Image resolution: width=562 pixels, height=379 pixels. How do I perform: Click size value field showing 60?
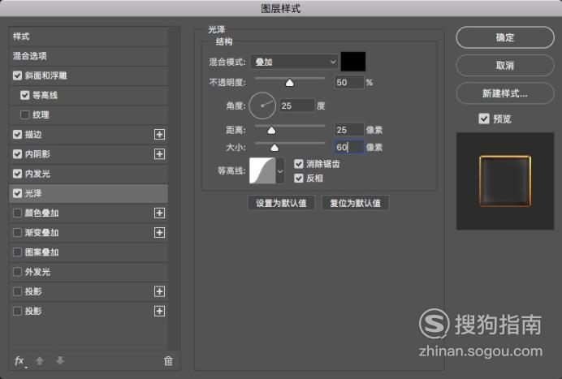click(x=349, y=147)
